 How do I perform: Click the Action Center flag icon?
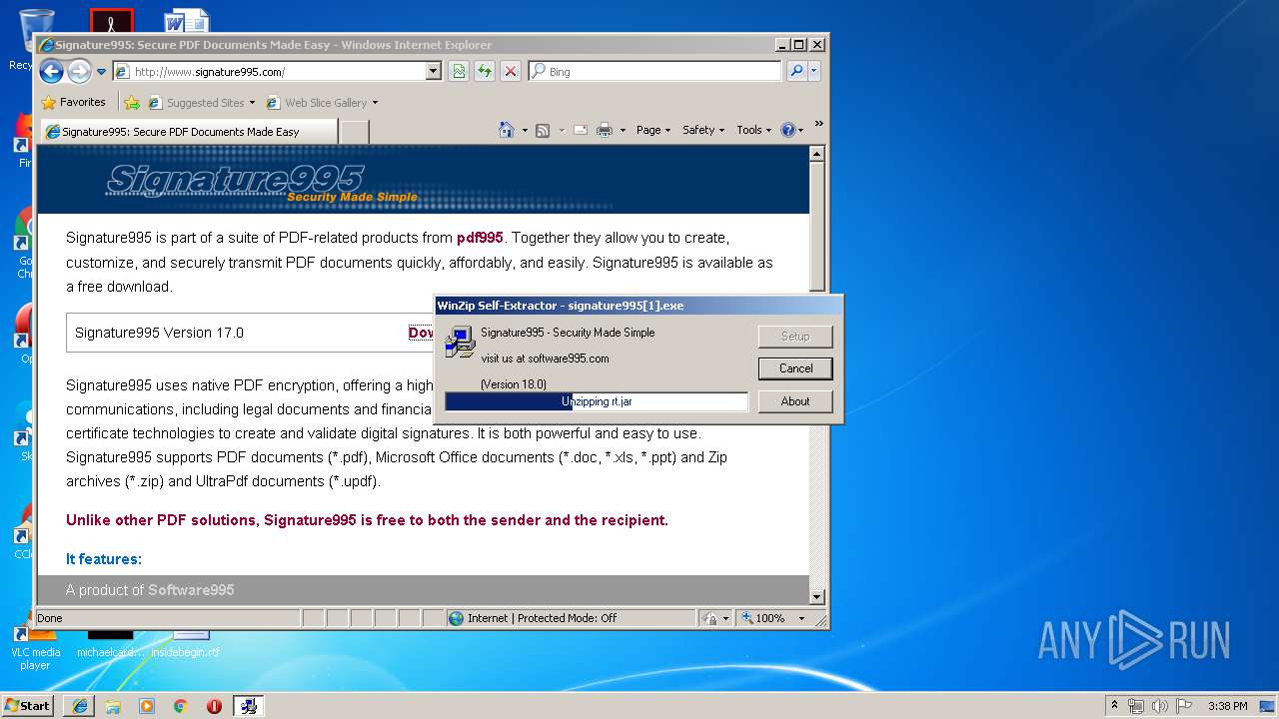pos(1184,706)
